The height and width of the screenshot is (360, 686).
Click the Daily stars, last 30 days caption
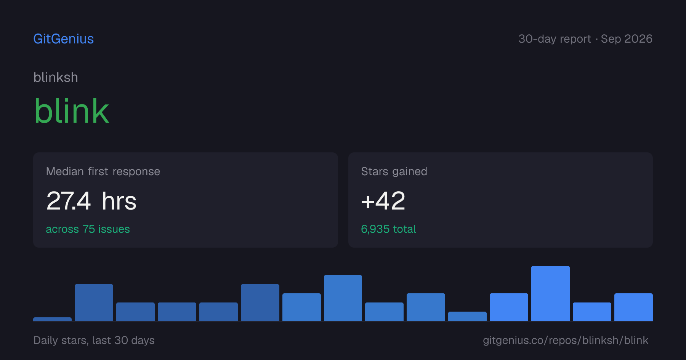pos(94,340)
